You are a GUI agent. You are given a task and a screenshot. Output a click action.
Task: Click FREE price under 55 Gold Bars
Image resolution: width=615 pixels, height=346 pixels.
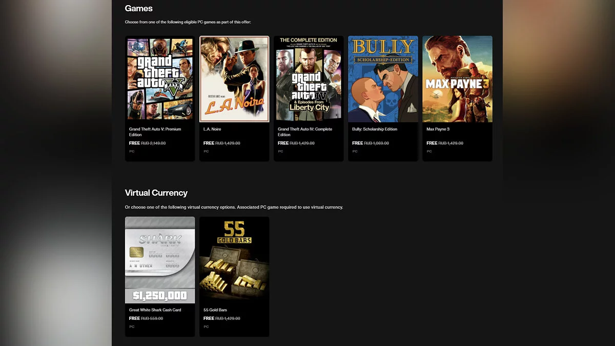pos(209,318)
